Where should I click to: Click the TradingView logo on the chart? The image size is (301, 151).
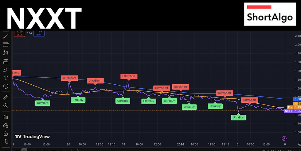coord(33,137)
